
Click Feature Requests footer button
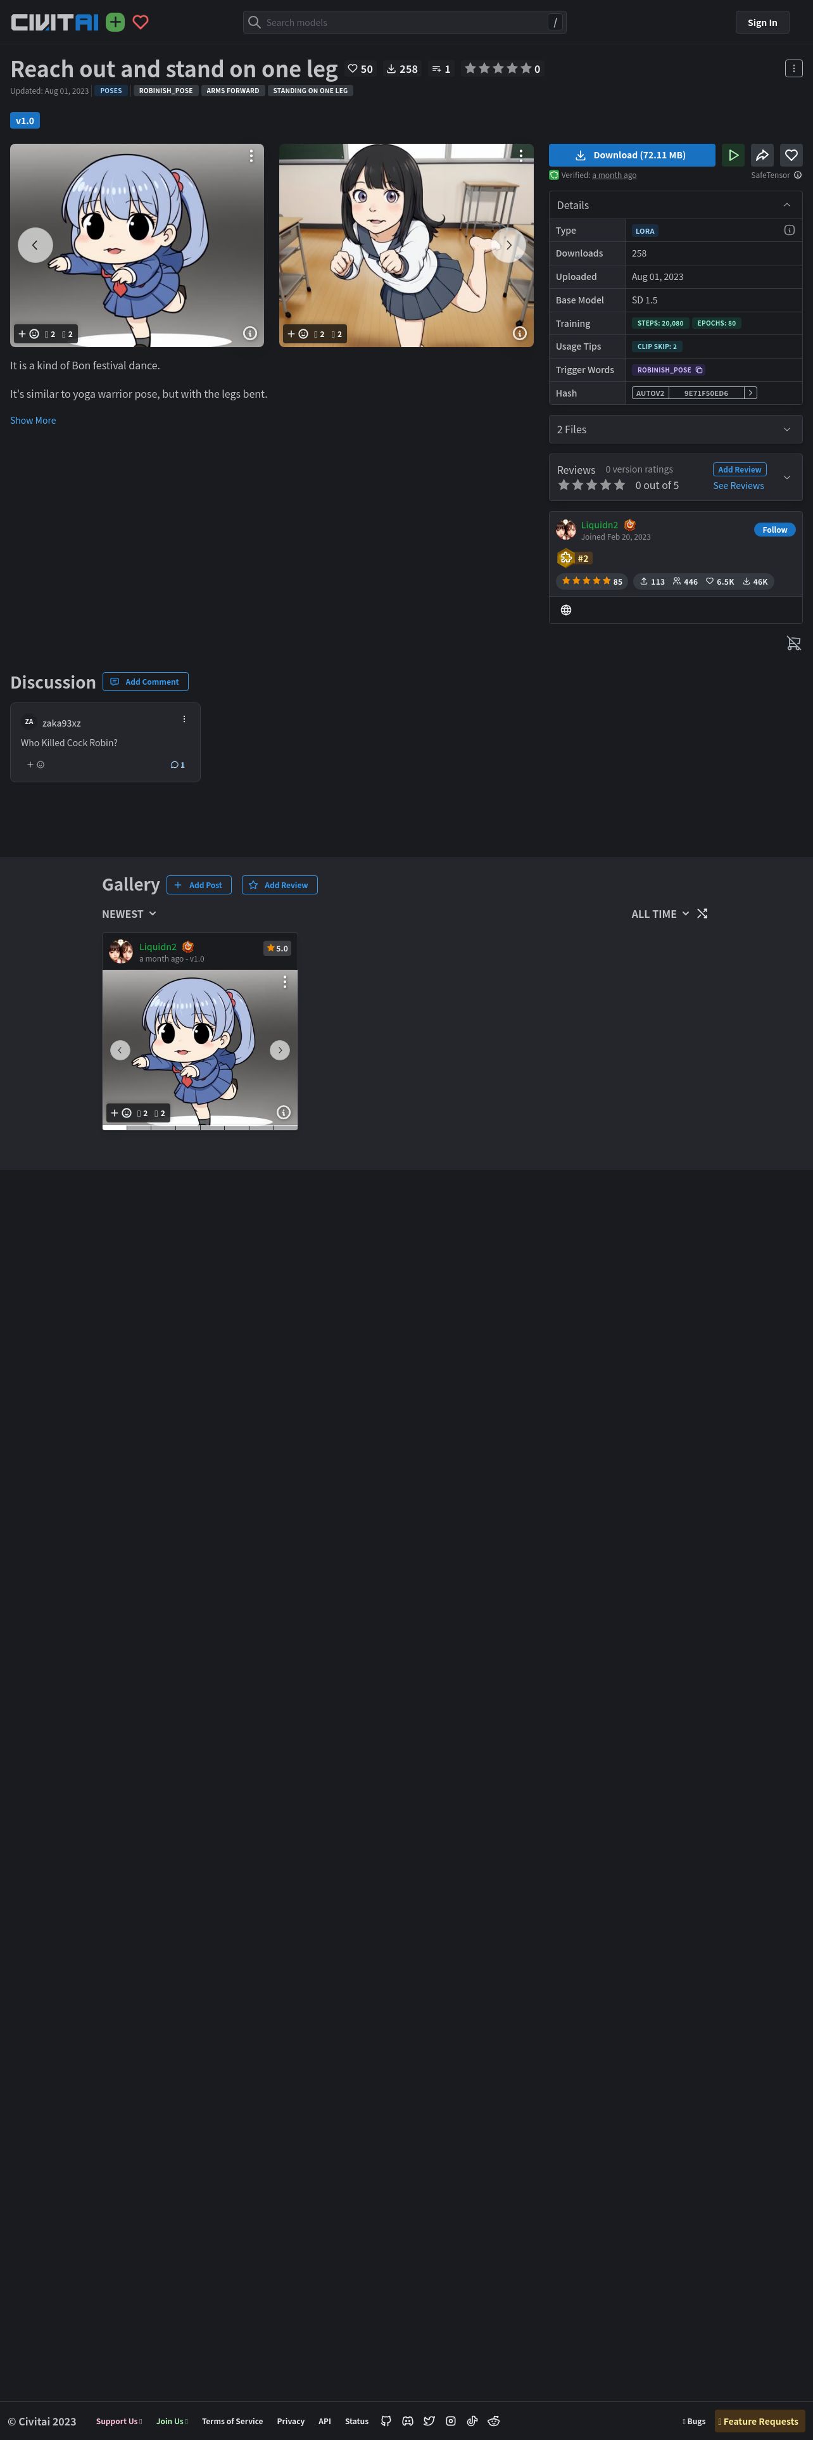tap(760, 2421)
